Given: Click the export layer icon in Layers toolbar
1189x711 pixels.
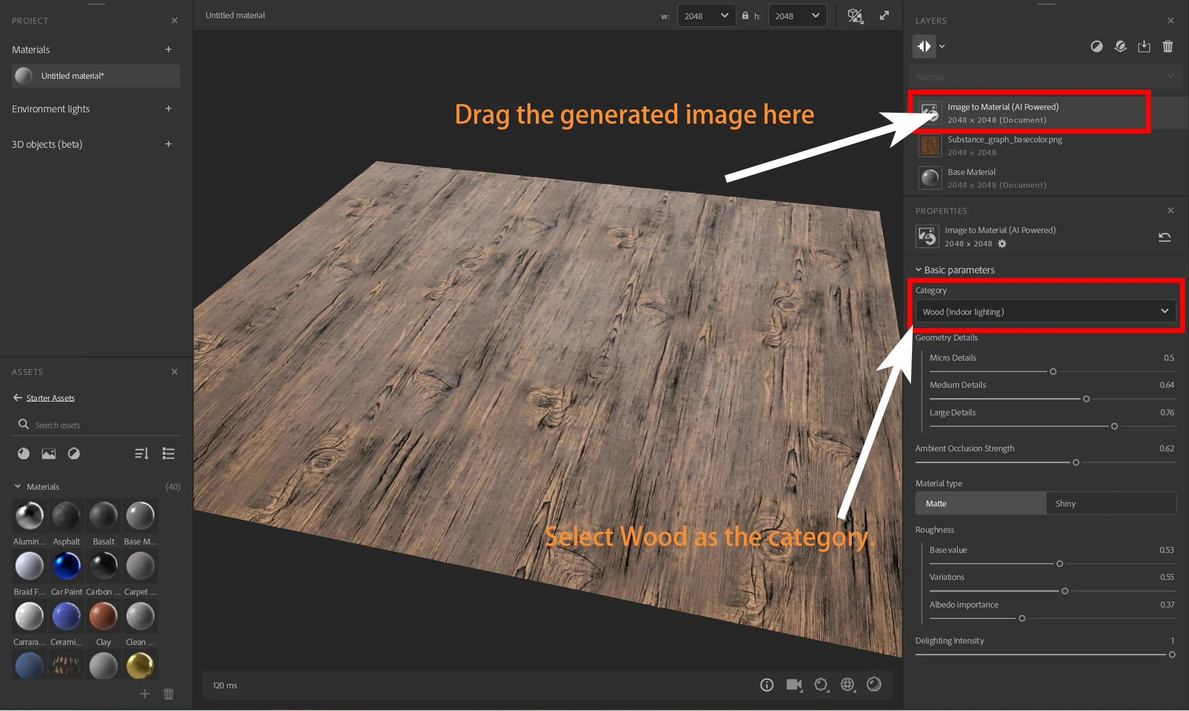Looking at the screenshot, I should (x=1144, y=46).
